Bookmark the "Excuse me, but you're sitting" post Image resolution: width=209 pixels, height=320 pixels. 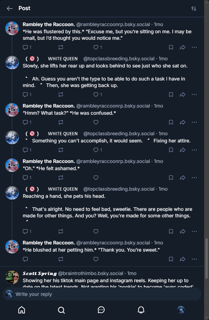(x=171, y=47)
